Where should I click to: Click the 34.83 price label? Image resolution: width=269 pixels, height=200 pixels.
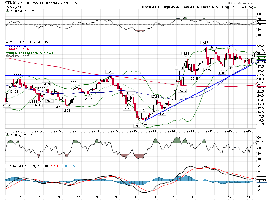(179, 68)
